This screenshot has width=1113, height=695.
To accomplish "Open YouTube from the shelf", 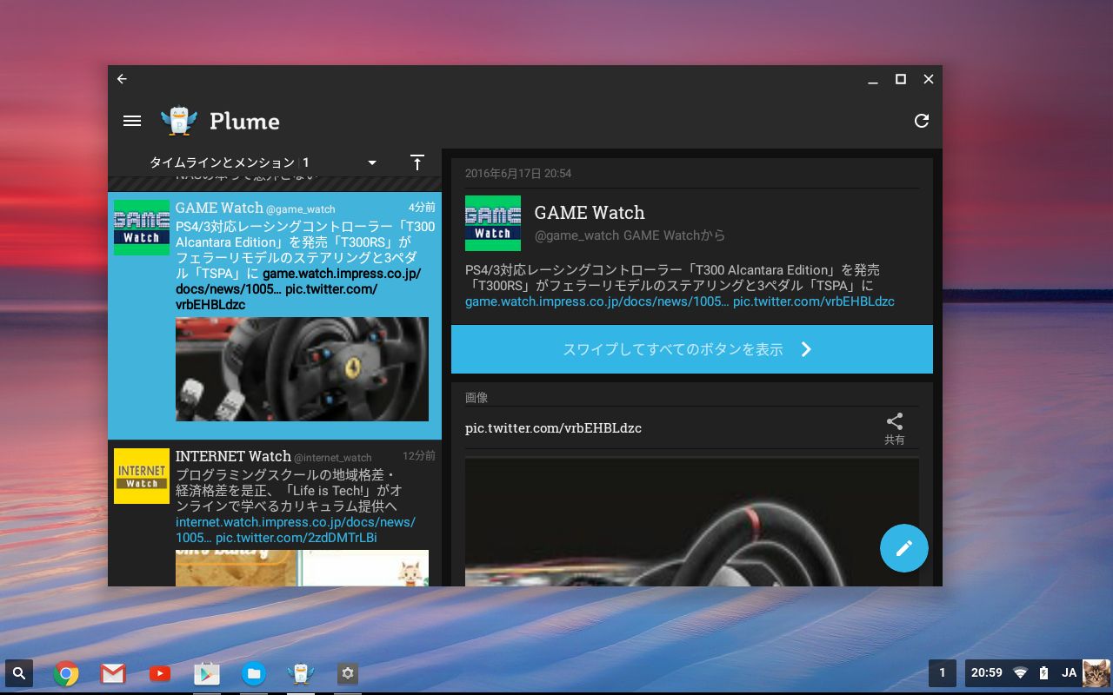I will point(160,673).
